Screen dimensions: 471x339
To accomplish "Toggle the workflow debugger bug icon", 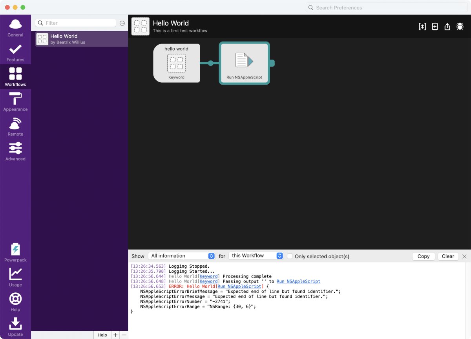I will [x=460, y=27].
